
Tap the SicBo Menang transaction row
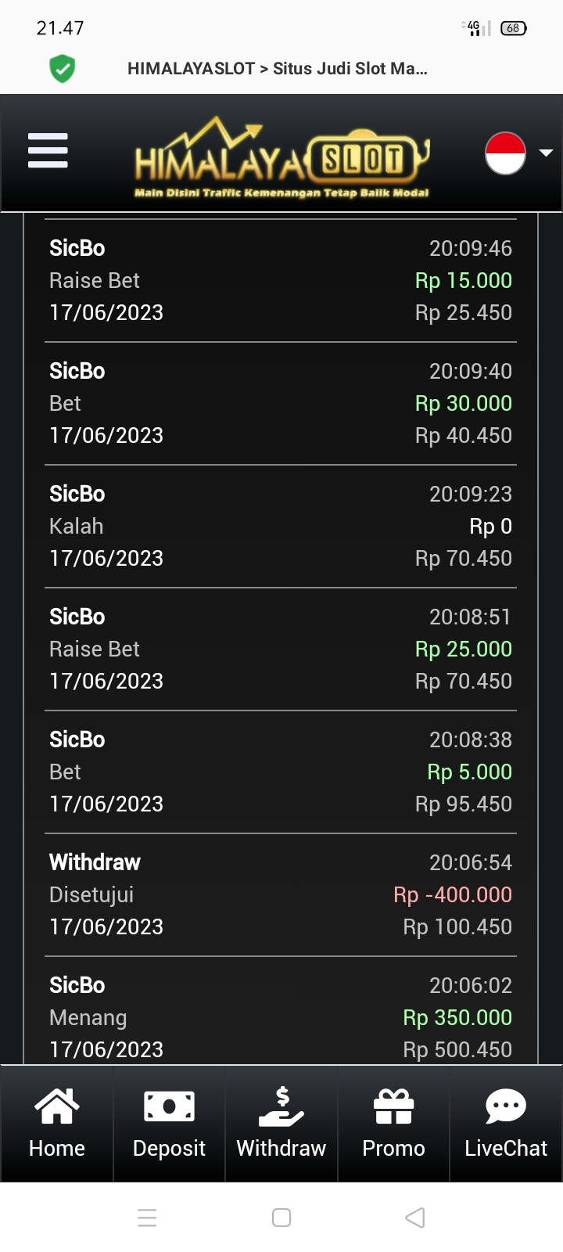pos(280,1017)
